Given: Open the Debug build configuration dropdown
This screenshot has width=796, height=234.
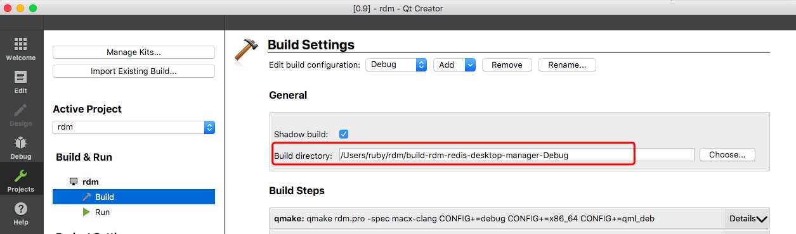Looking at the screenshot, I should click(396, 65).
